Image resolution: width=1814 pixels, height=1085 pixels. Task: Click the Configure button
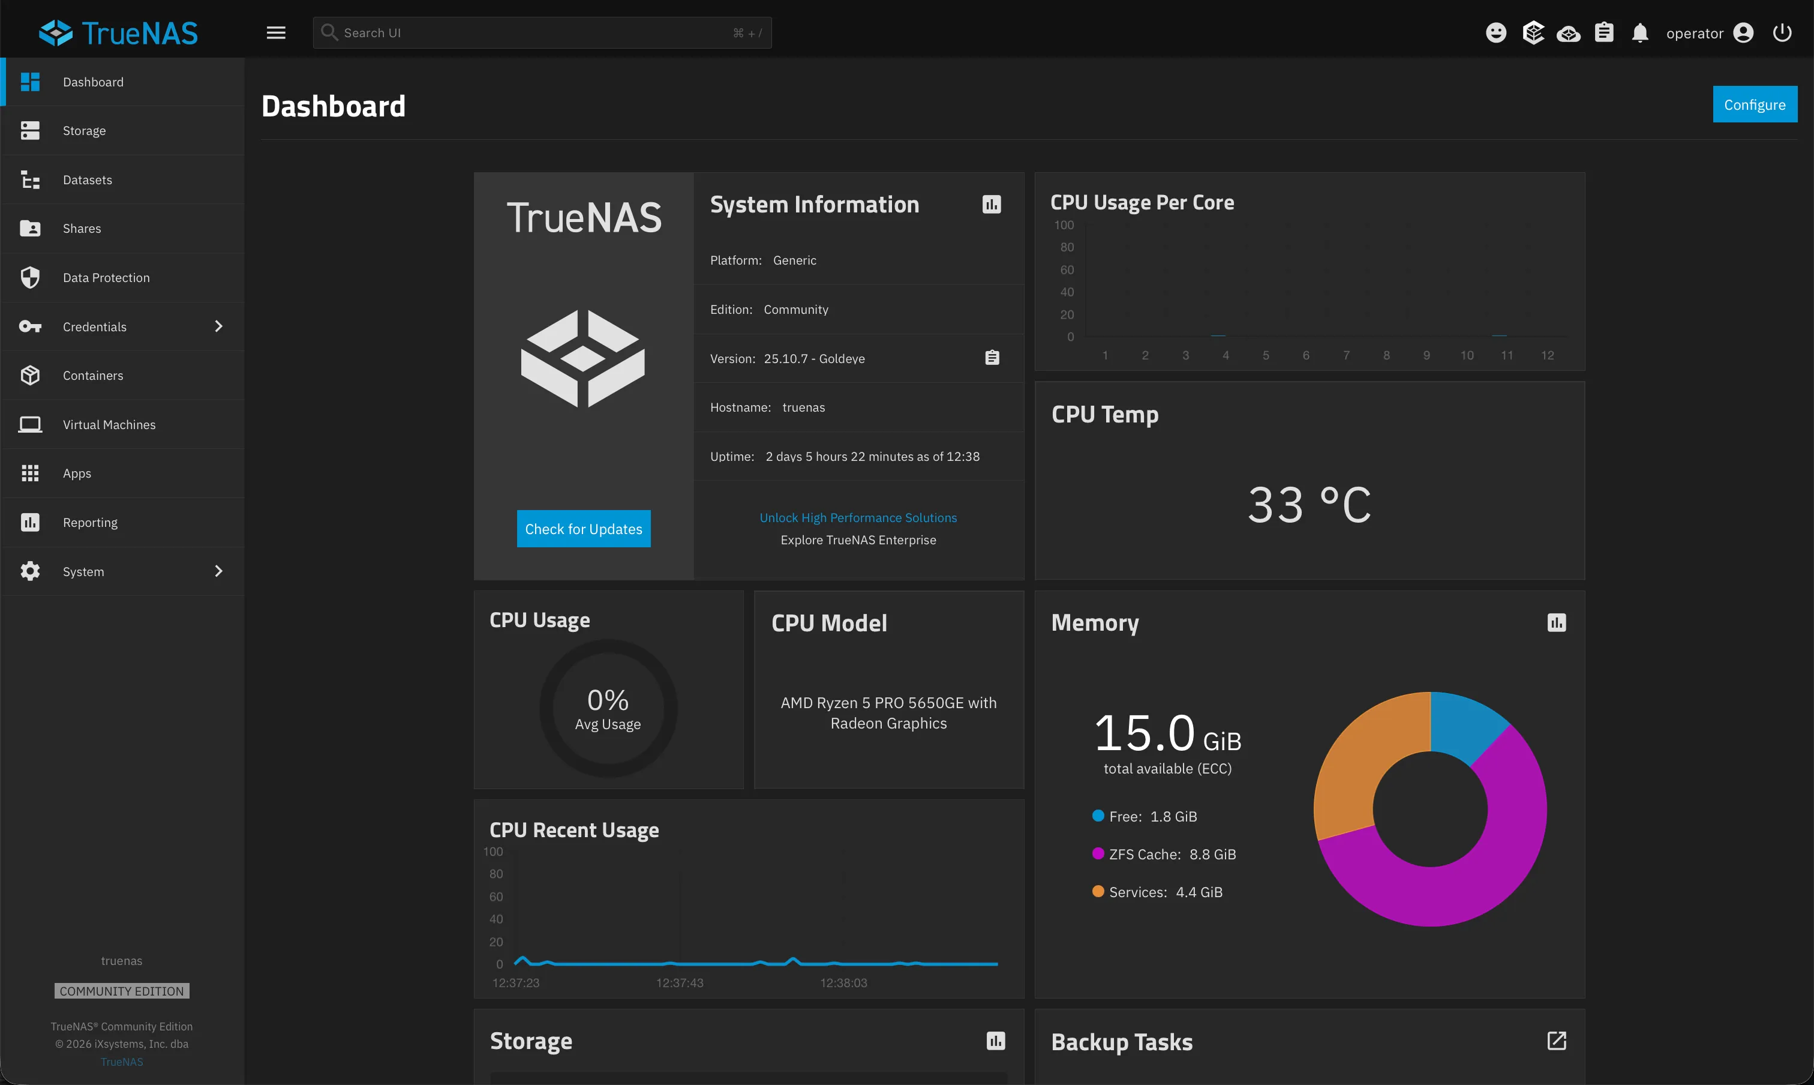click(x=1755, y=104)
